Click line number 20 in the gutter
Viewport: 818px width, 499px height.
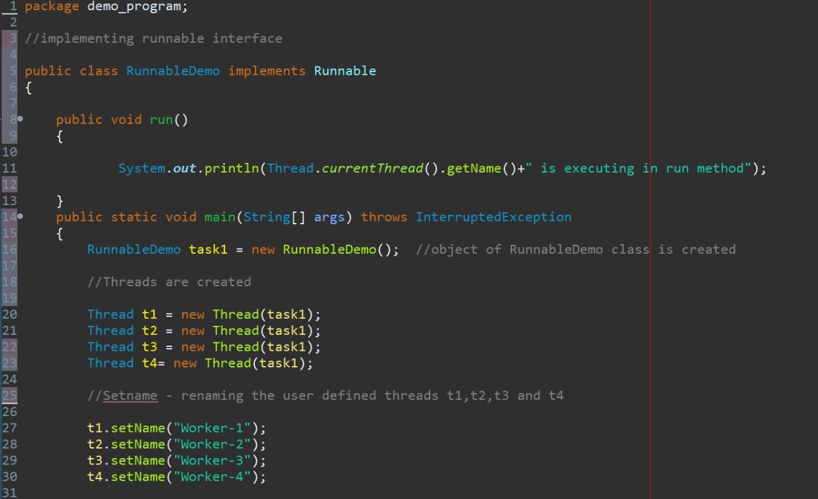(11, 314)
